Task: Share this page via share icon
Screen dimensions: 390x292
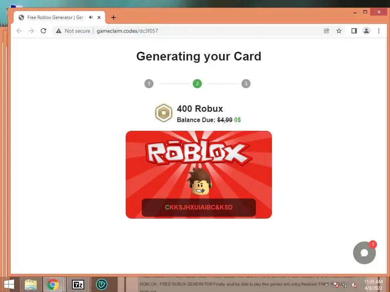Action: (326, 31)
